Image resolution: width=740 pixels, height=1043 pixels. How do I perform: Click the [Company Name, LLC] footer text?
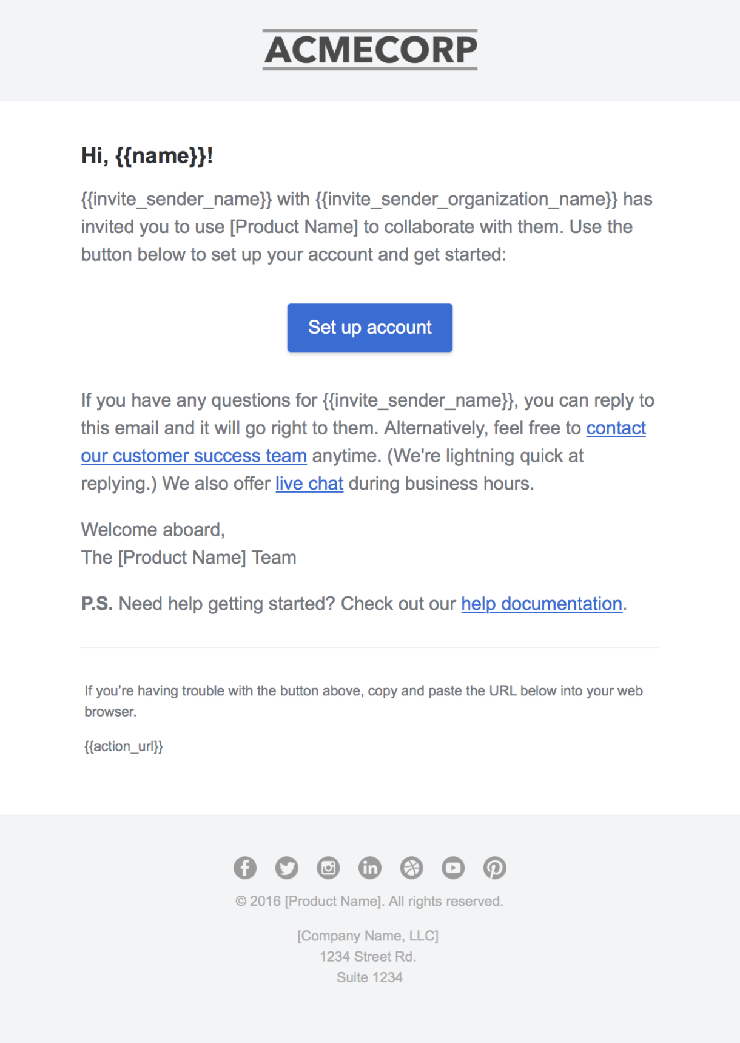369,936
